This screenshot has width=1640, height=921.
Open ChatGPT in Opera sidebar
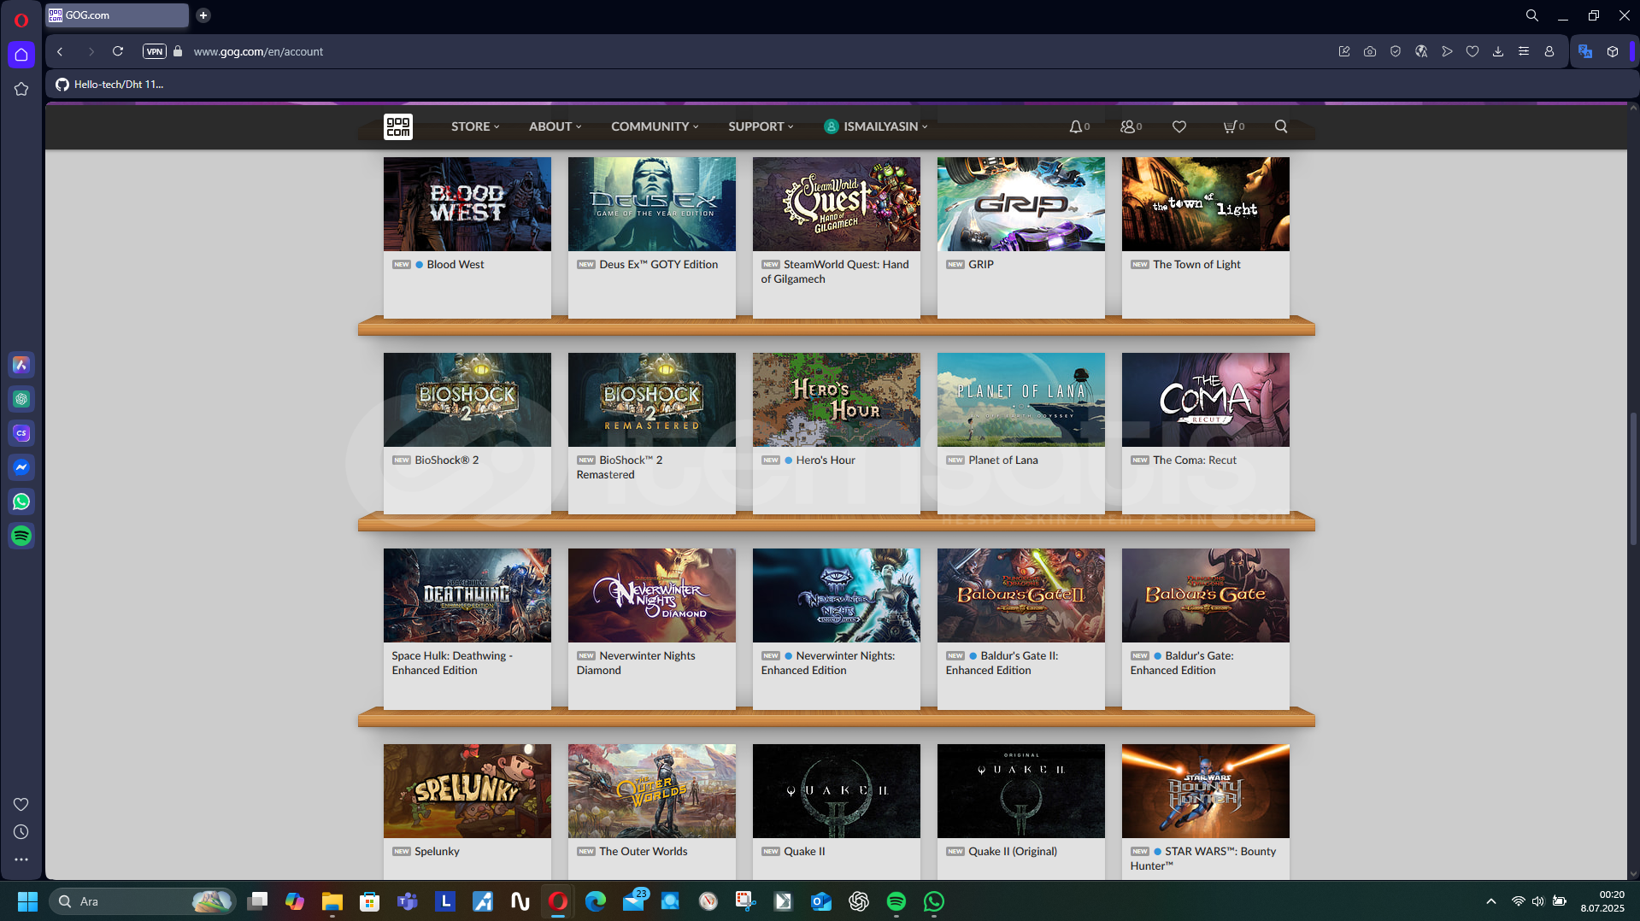point(21,399)
